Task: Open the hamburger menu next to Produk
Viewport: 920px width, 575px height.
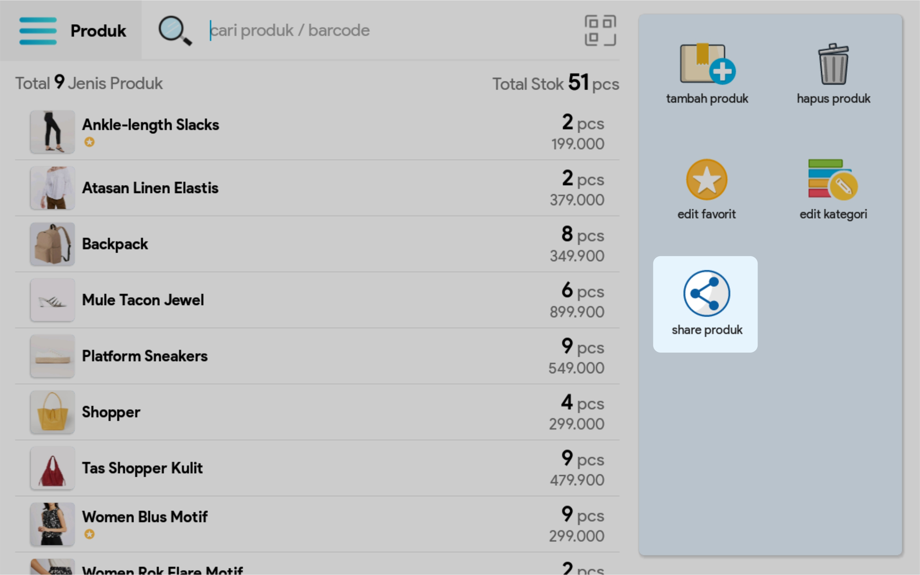Action: (x=38, y=31)
